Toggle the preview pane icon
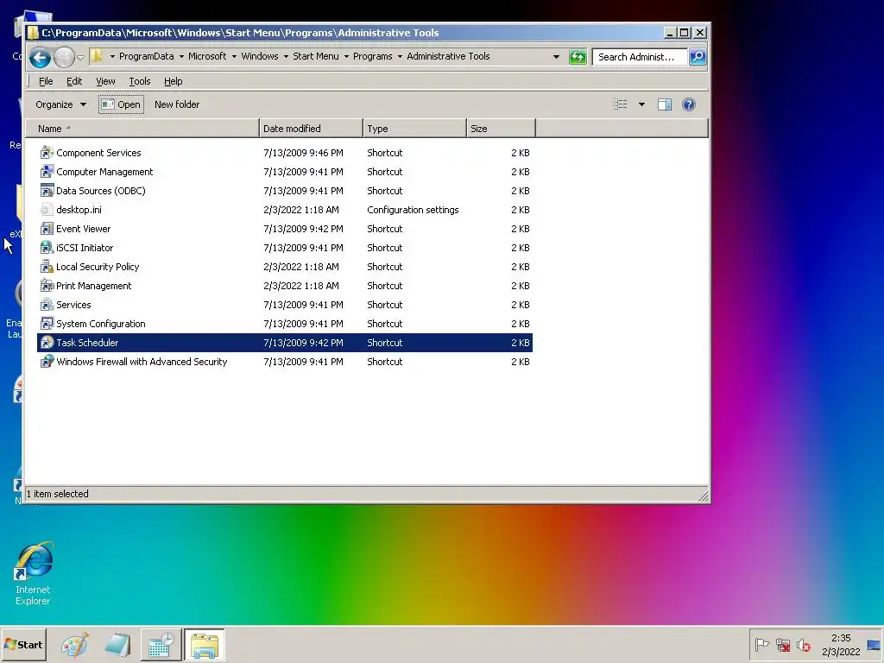The height and width of the screenshot is (663, 884). tap(665, 104)
